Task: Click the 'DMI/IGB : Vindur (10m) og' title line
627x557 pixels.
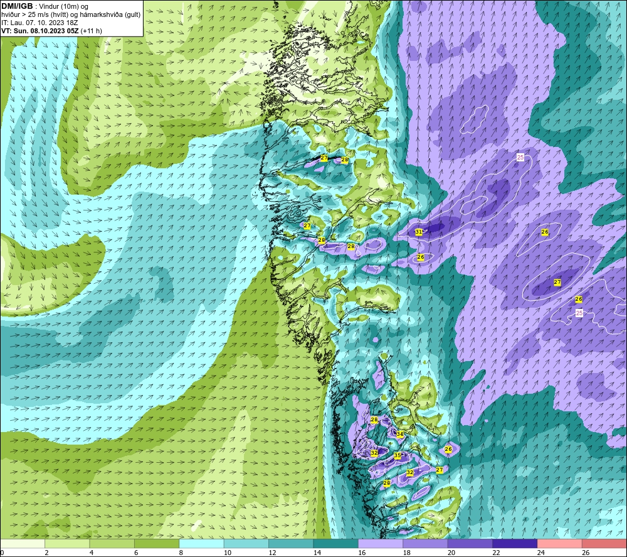Action: click(45, 6)
